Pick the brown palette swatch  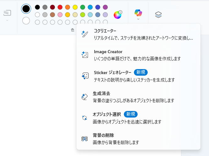pyautogui.click(x=52, y=15)
